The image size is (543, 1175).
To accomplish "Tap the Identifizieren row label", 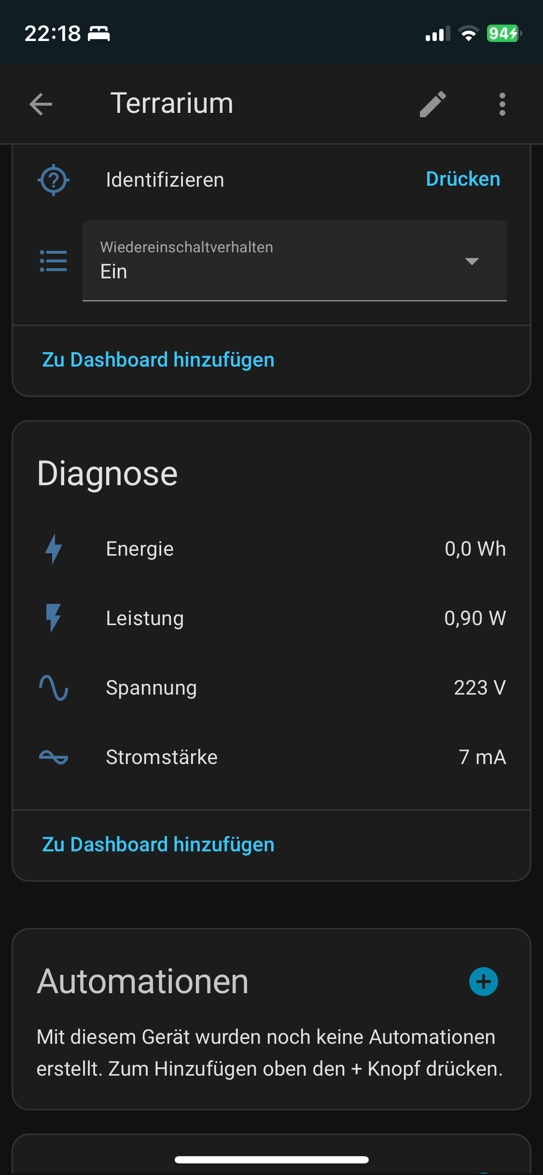I will [165, 180].
